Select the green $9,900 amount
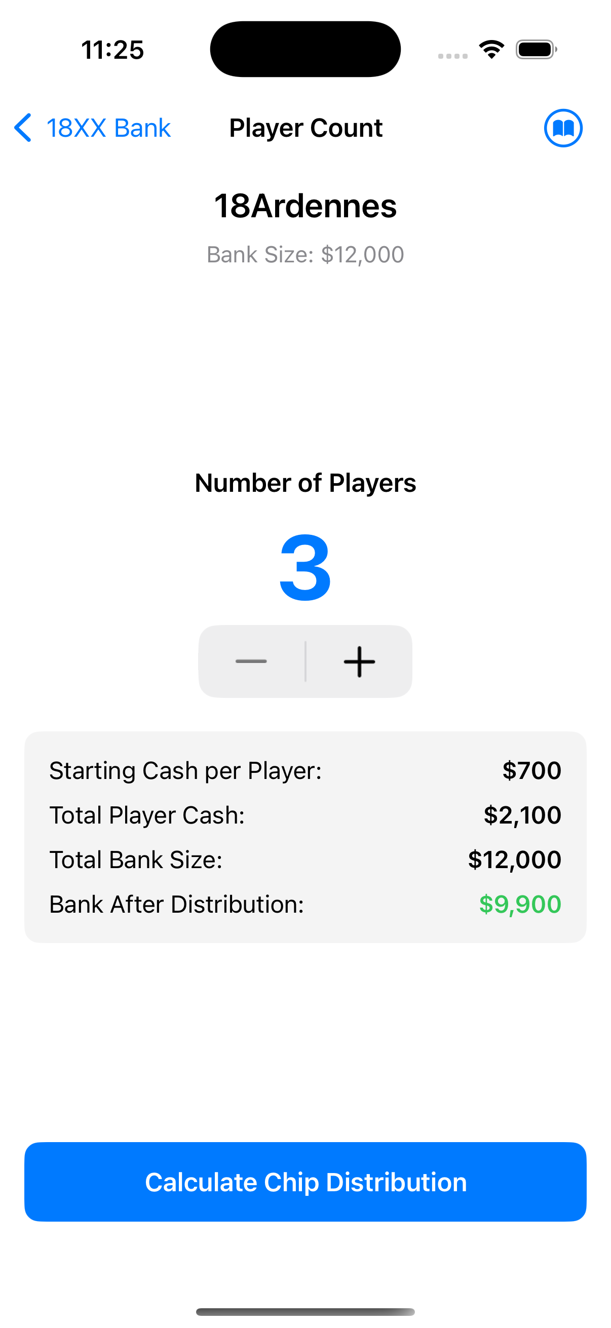The height and width of the screenshot is (1328, 611). click(x=520, y=904)
